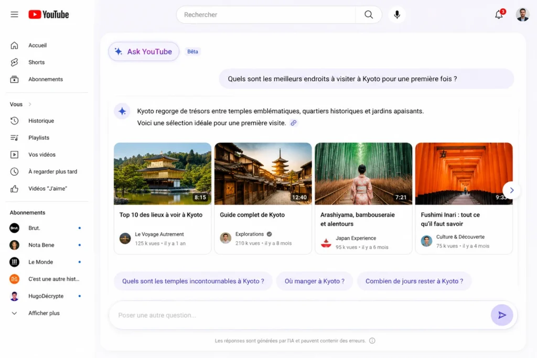Click Culture & Découverte channel avatar

pyautogui.click(x=426, y=241)
